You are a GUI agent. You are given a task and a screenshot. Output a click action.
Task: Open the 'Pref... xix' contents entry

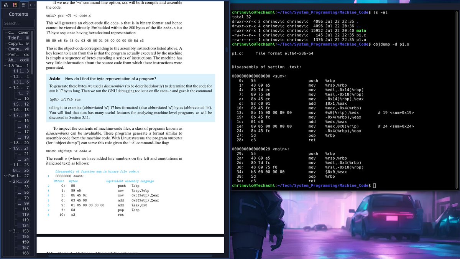click(18, 55)
